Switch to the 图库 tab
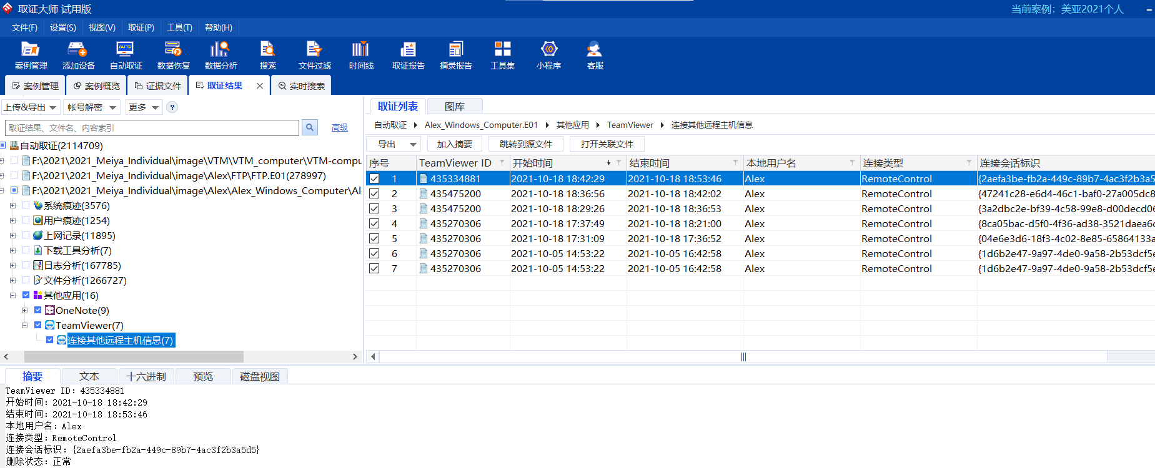 coord(454,106)
